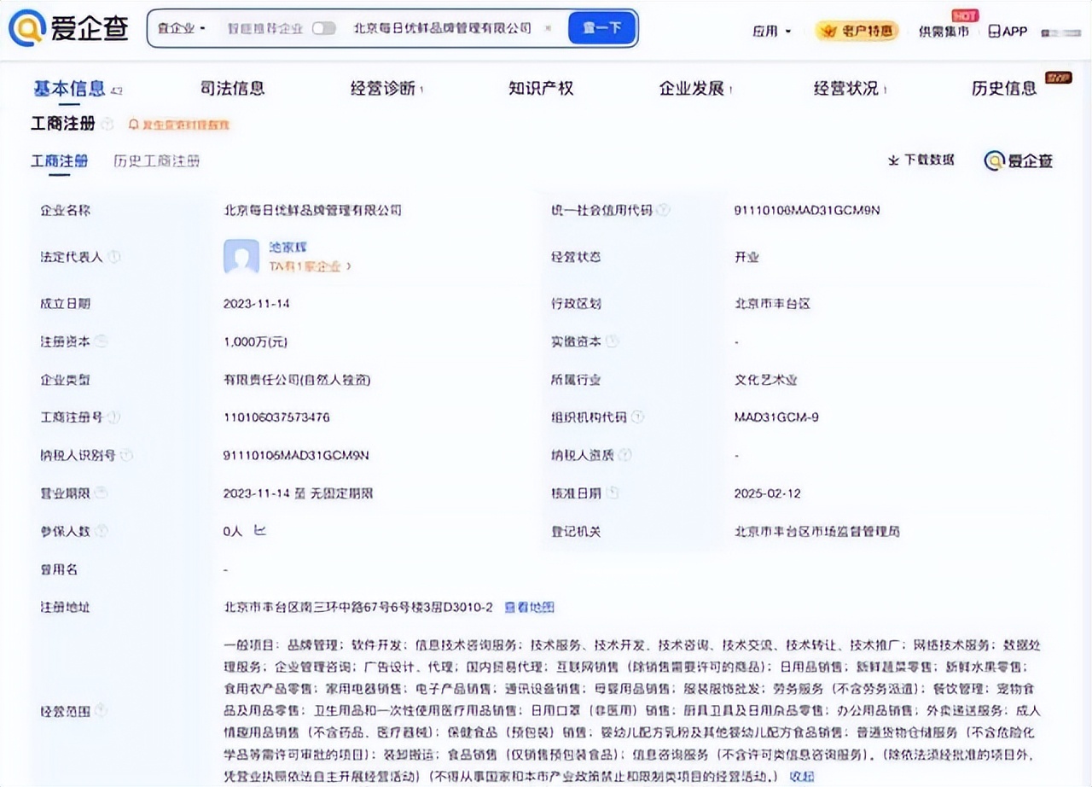Toggle the 智能推荐企业 switch
The width and height of the screenshot is (1092, 787).
tap(323, 28)
